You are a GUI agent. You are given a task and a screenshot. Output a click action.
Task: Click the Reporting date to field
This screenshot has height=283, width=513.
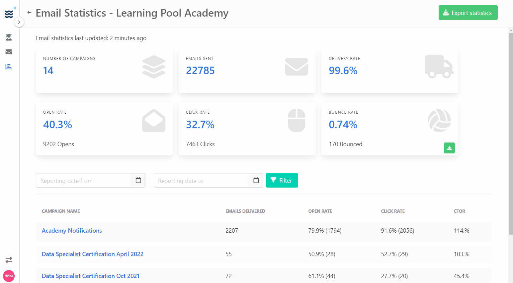[201, 181]
